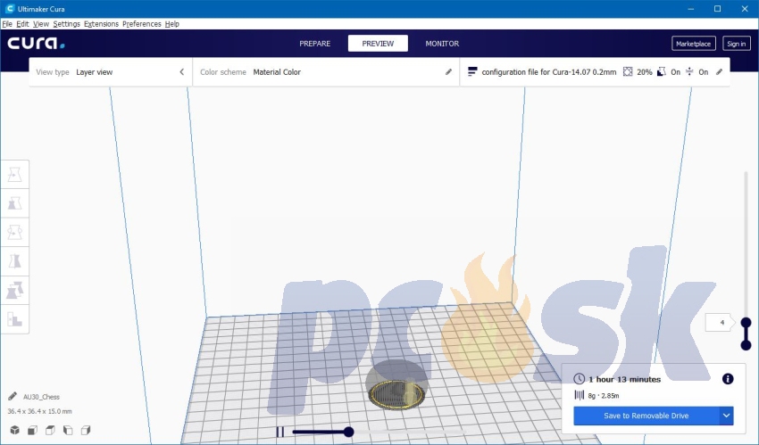This screenshot has width=759, height=445.
Task: Open the Help menu
Action: point(171,24)
